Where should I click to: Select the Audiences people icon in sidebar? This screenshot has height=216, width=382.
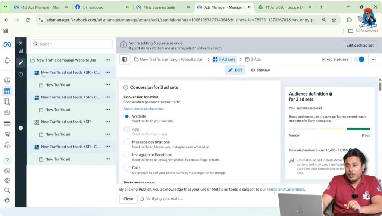[7, 112]
